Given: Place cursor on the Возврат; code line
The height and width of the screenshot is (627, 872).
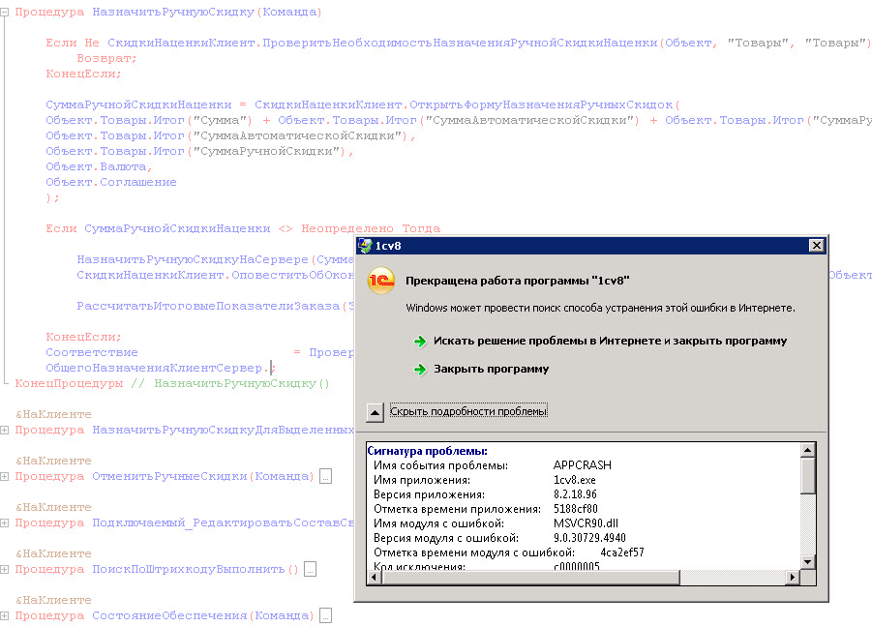Looking at the screenshot, I should pyautogui.click(x=106, y=58).
